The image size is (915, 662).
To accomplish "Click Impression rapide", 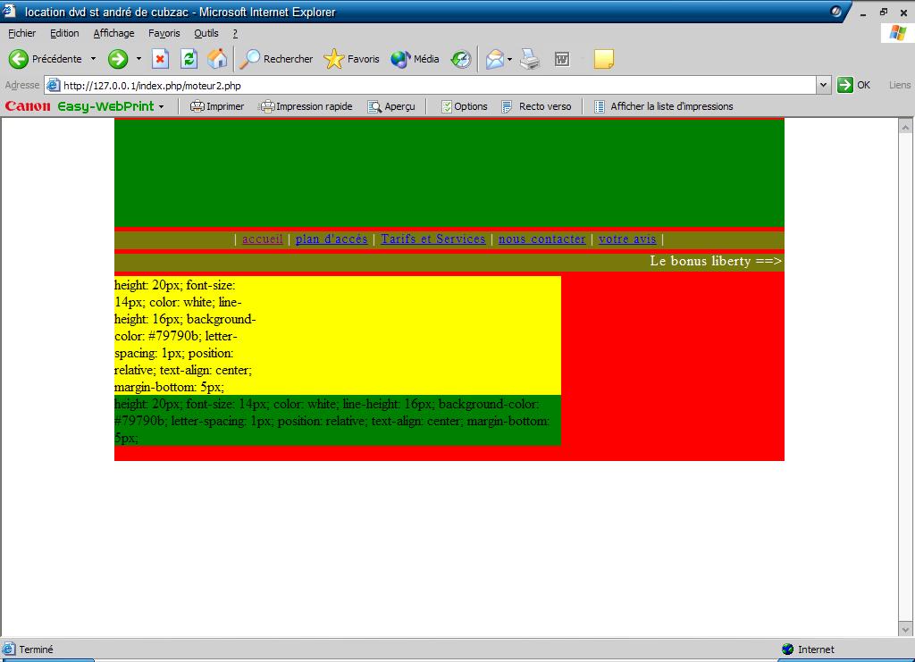I will [x=306, y=106].
